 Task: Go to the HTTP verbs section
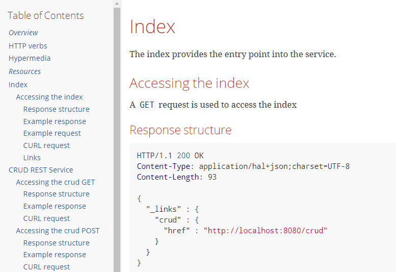pyautogui.click(x=28, y=46)
